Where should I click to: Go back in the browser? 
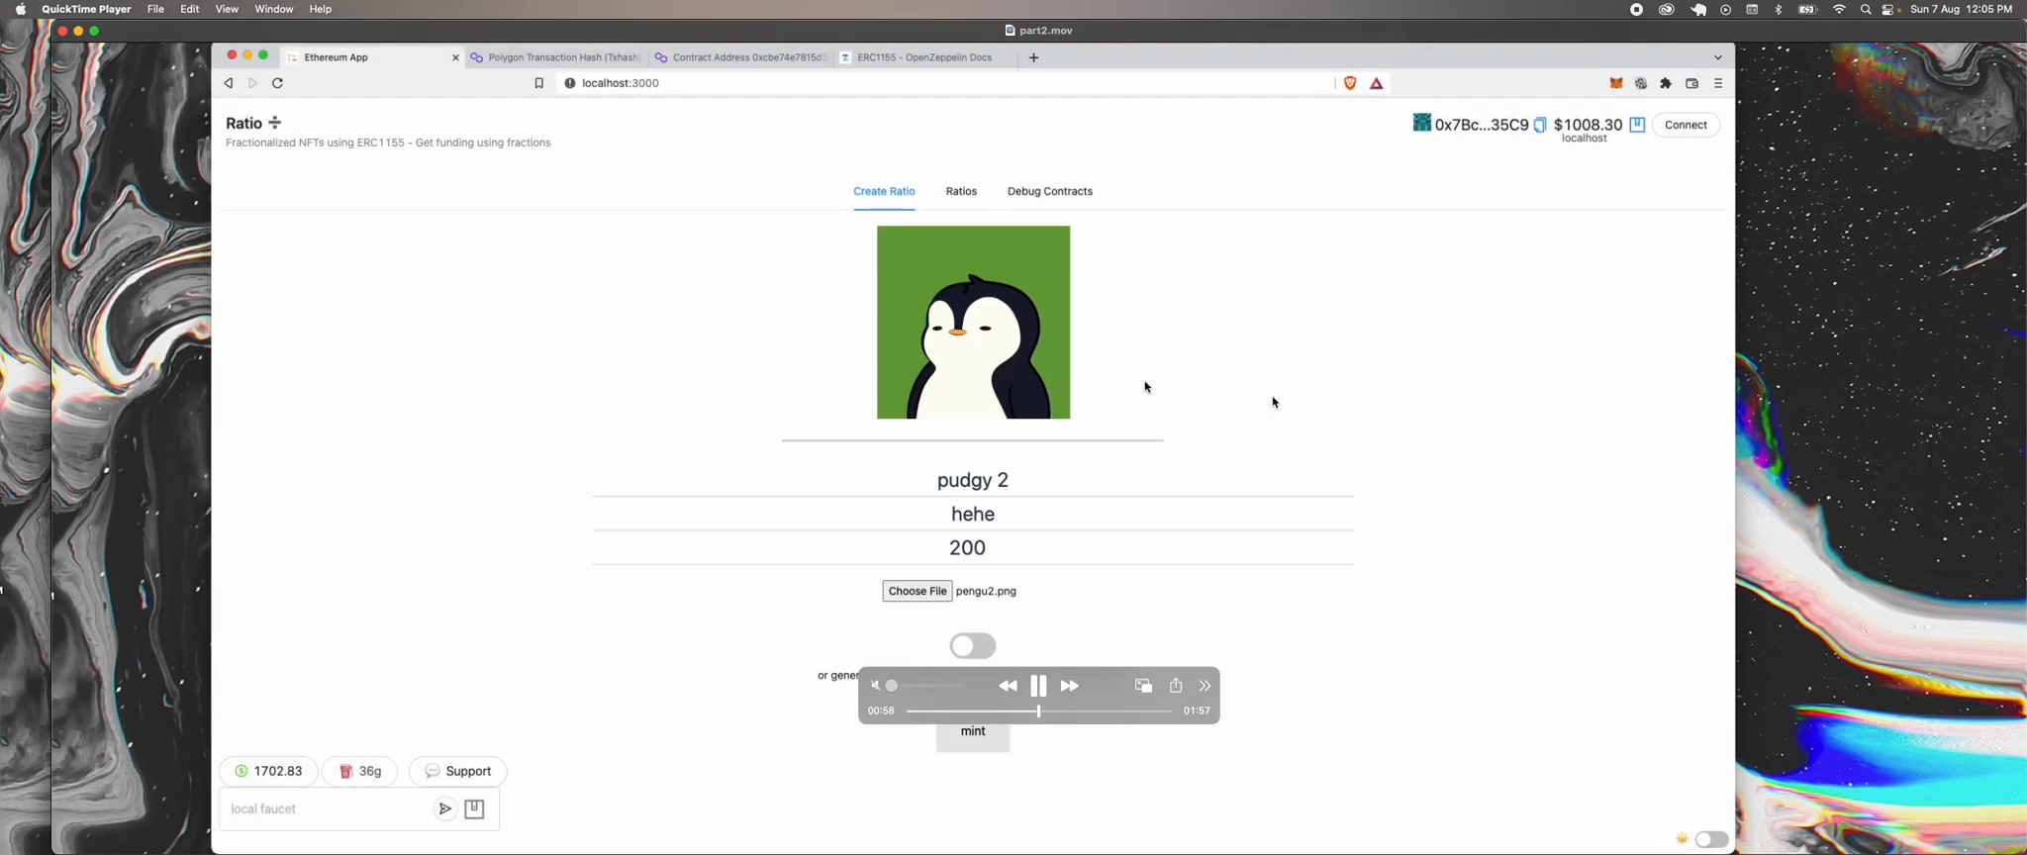229,84
